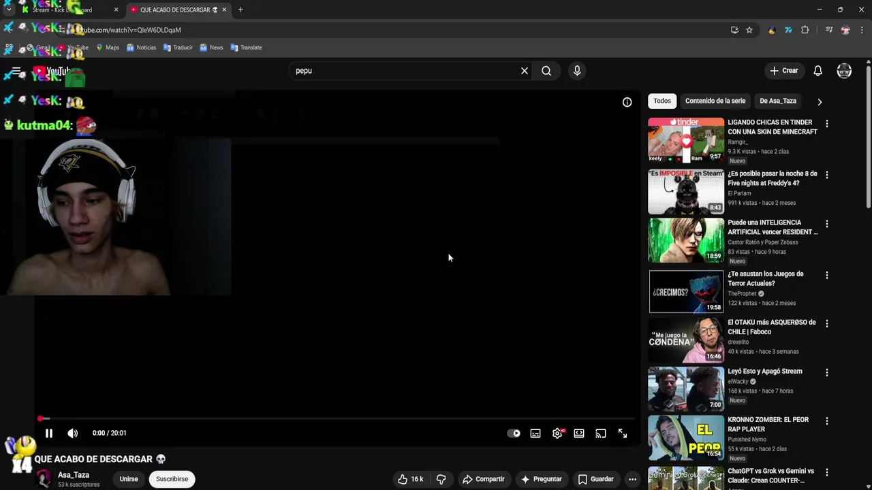Bookmark page with the star icon
Image resolution: width=872 pixels, height=490 pixels.
tap(749, 30)
